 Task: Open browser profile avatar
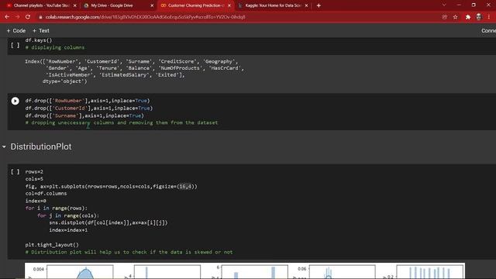coord(479,17)
